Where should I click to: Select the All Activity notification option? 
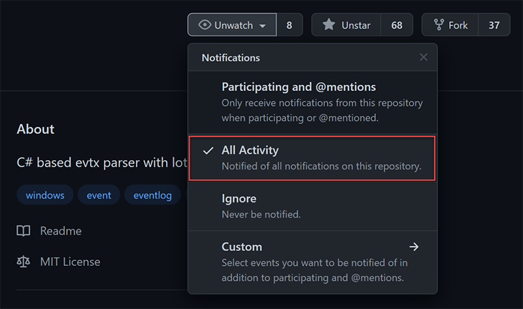tap(312, 158)
